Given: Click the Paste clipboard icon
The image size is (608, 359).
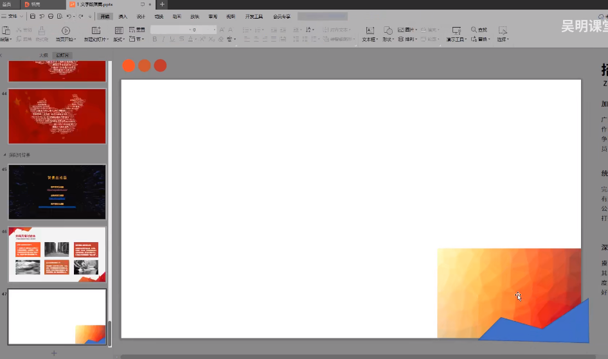Looking at the screenshot, I should (6, 31).
